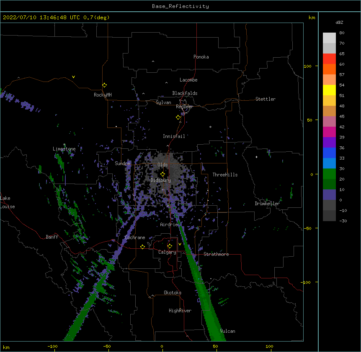
Task: Click the Ponoka town label
Action: pyautogui.click(x=201, y=57)
